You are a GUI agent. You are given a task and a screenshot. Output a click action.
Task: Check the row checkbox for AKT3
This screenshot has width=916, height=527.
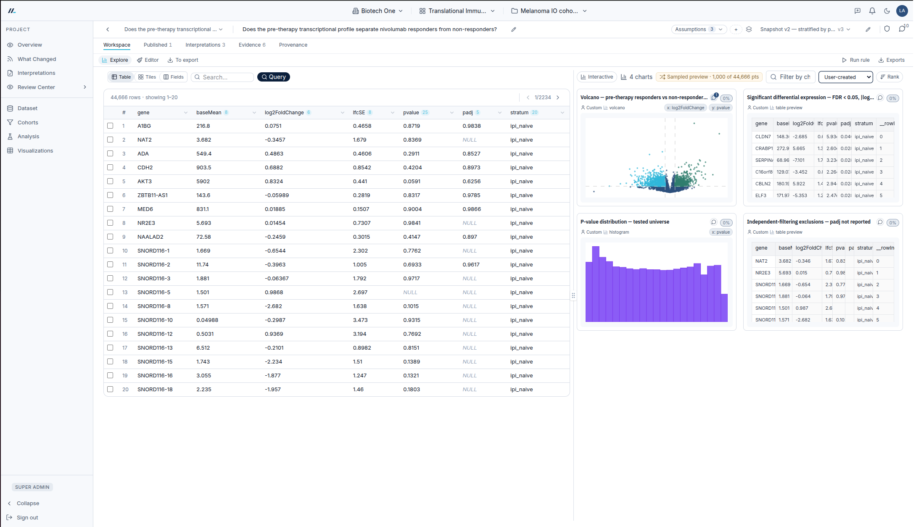[x=110, y=181]
